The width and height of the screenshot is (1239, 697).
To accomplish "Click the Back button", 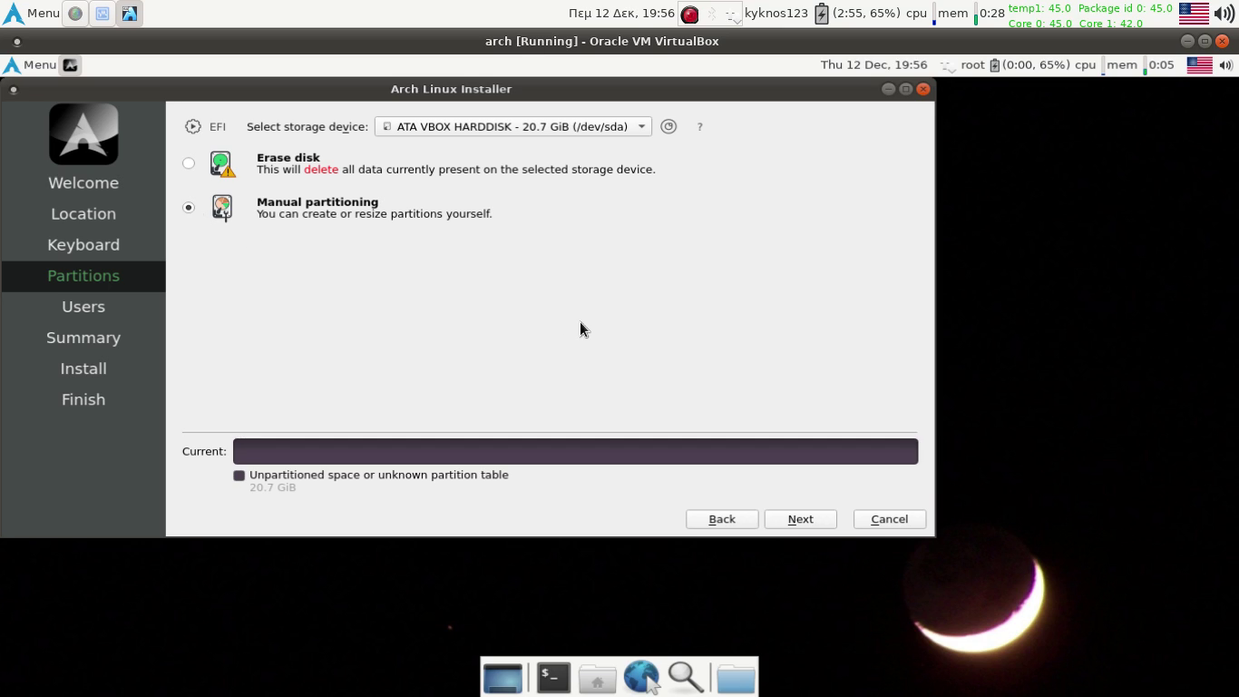I will tap(722, 519).
